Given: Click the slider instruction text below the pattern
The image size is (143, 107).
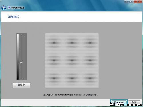Looking at the screenshot, I should [71, 95].
